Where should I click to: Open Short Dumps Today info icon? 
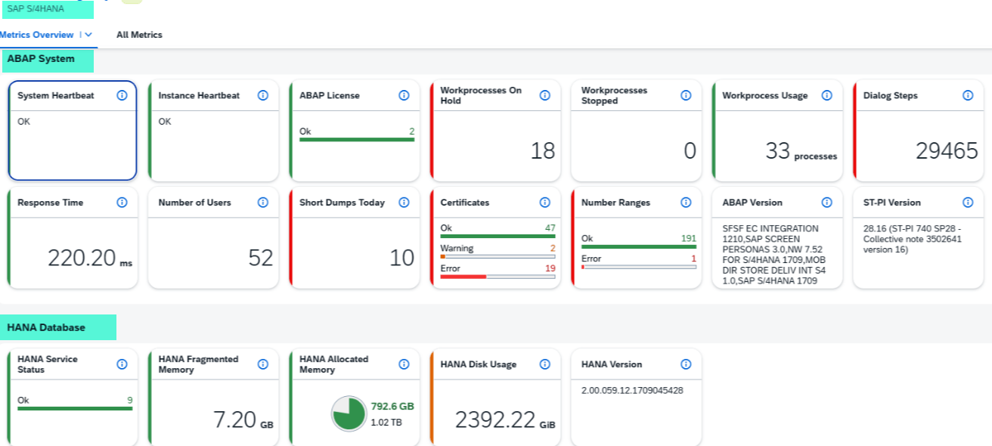(404, 203)
